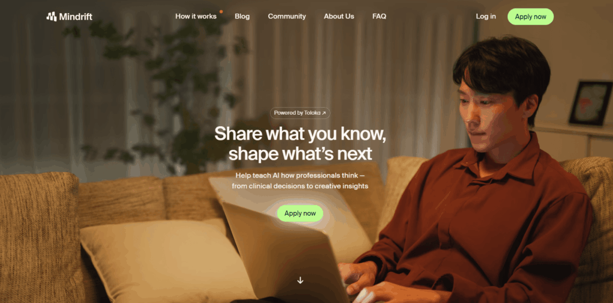Click the Mindrift logo icon
Image resolution: width=613 pixels, height=303 pixels.
51,16
